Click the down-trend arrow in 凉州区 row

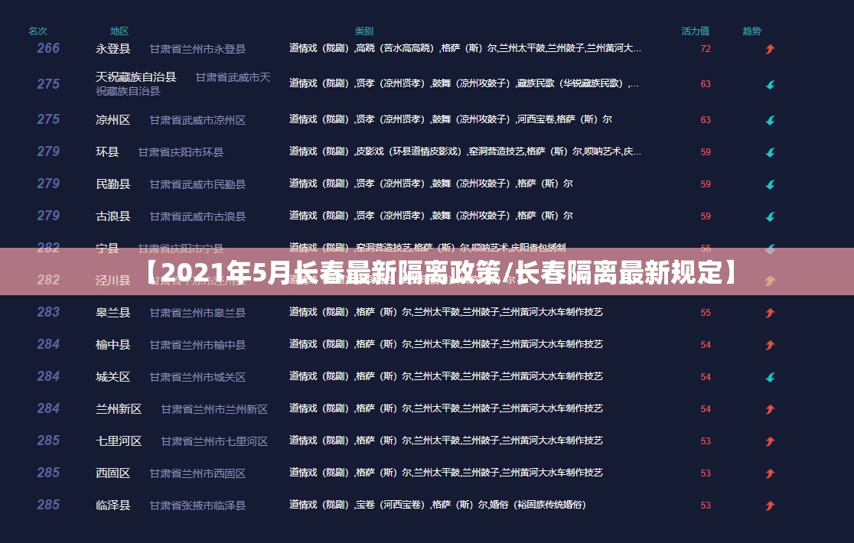tap(770, 120)
